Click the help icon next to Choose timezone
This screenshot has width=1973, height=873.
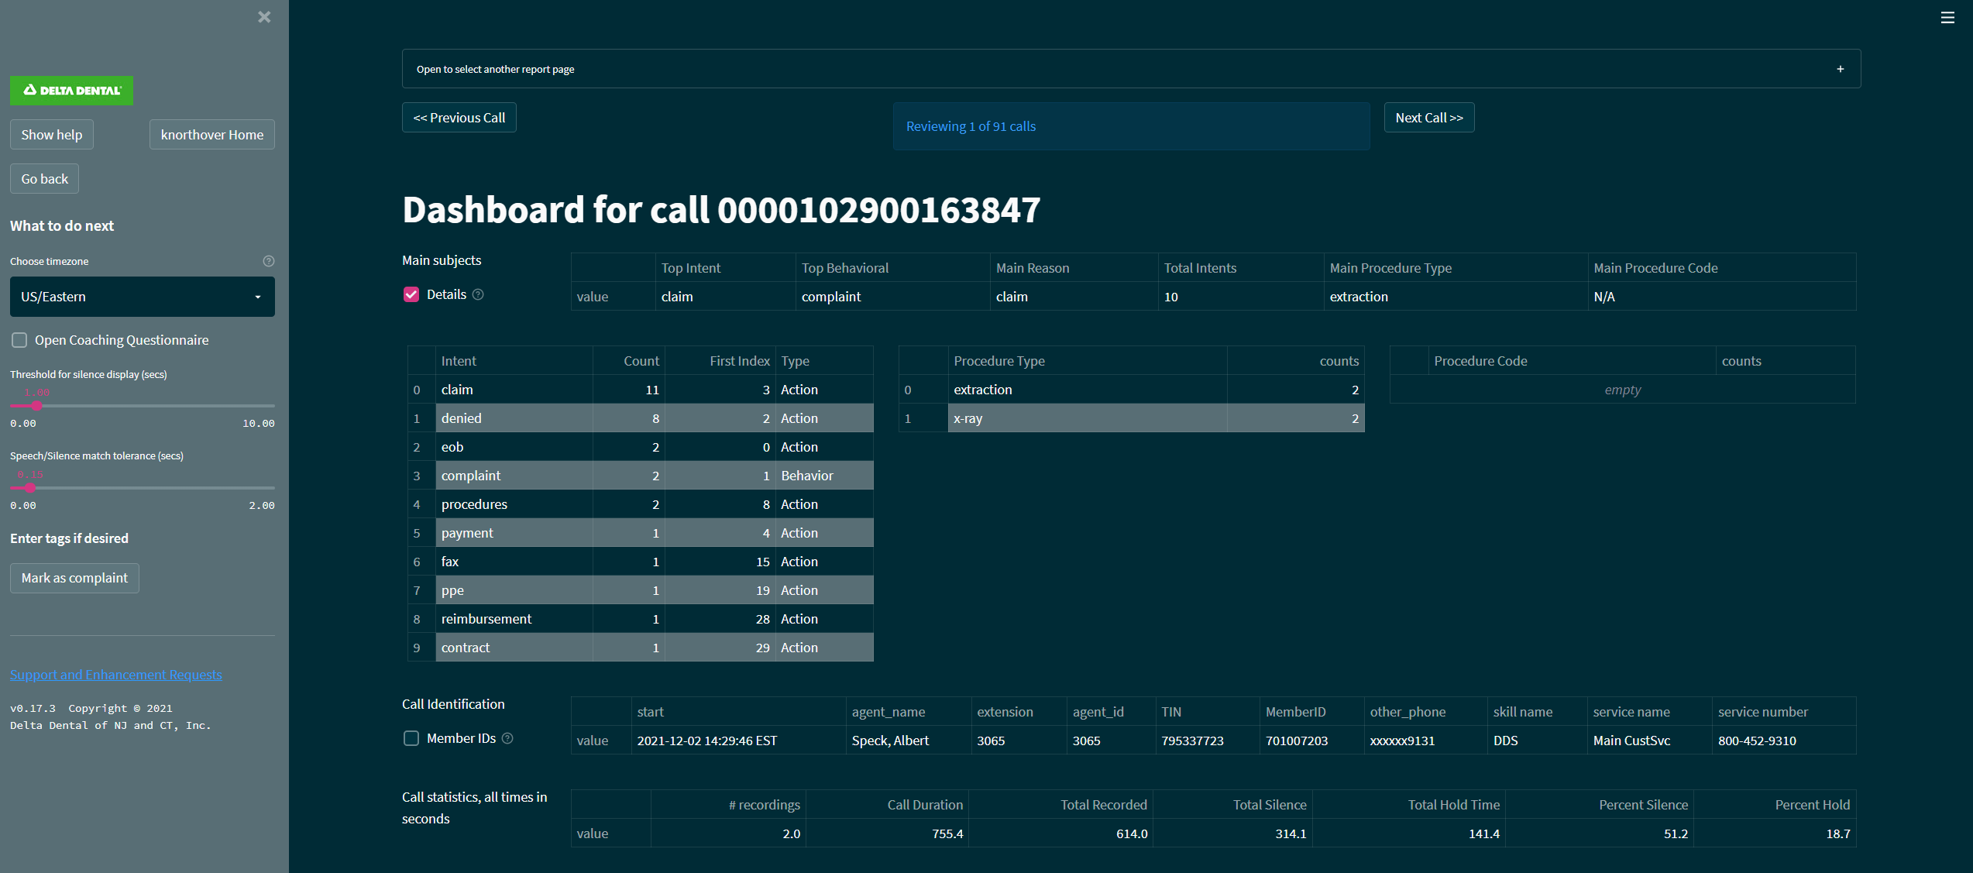click(x=269, y=261)
